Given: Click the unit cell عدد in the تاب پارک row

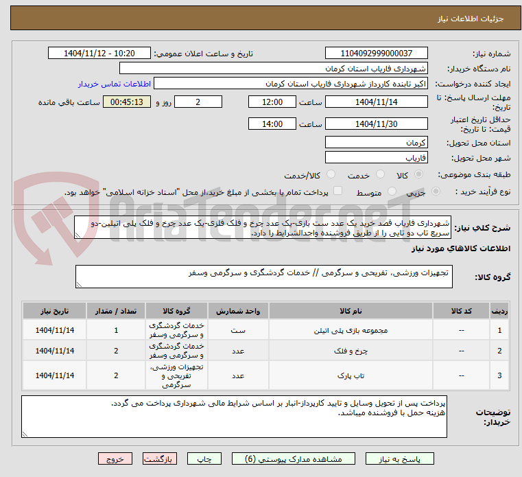Looking at the screenshot, I should pos(238,375).
